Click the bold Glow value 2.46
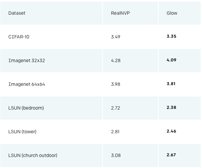This screenshot has width=202, height=168. [171, 131]
